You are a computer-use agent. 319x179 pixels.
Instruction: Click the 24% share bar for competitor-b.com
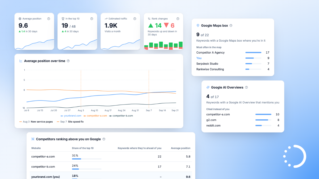87,169
